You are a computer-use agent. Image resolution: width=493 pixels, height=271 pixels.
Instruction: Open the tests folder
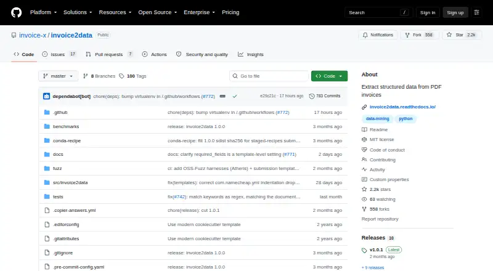58,197
